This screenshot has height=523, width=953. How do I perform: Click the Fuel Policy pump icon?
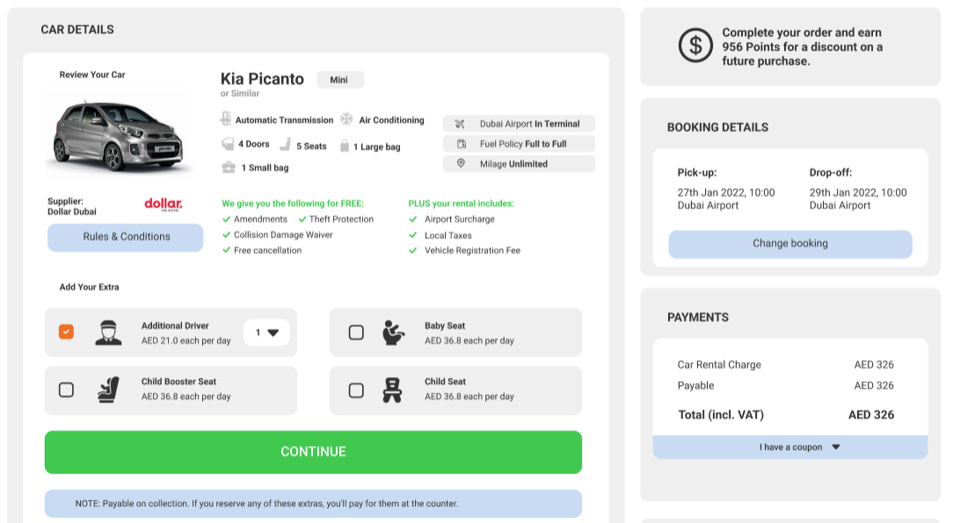point(460,143)
